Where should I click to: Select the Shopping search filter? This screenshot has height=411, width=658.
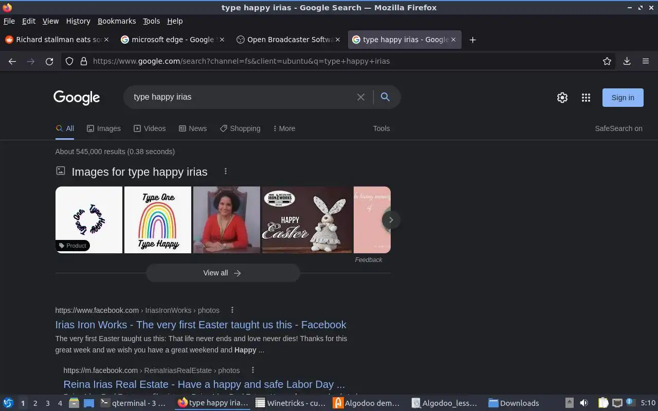[240, 128]
